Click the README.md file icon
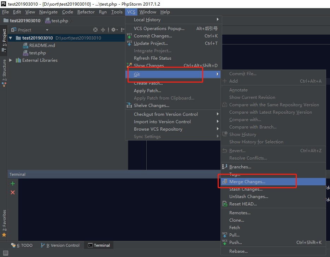The image size is (330, 257). tap(25, 46)
